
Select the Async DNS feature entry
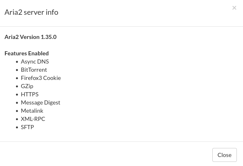pyautogui.click(x=35, y=61)
